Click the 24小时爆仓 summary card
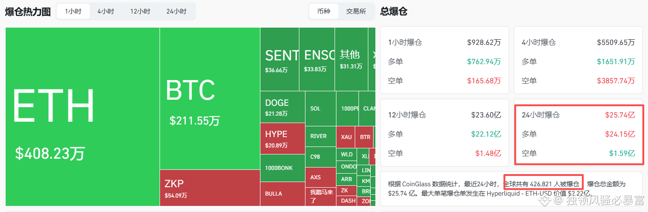 [x=579, y=134]
